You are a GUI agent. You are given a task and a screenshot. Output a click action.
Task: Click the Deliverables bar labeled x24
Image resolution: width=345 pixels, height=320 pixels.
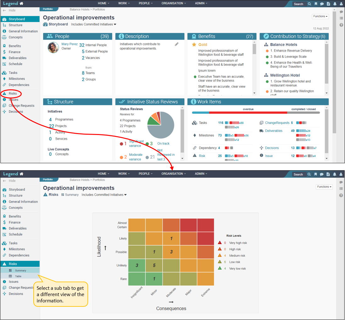pos(303,131)
